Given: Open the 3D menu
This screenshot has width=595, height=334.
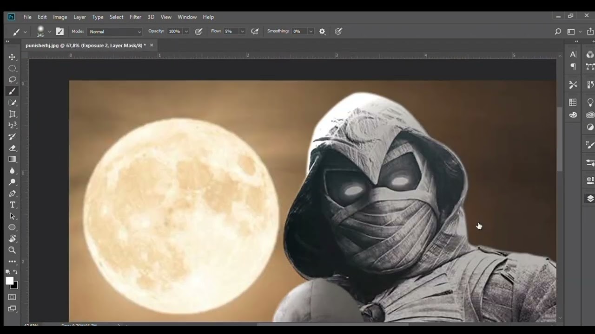Looking at the screenshot, I should 151,17.
